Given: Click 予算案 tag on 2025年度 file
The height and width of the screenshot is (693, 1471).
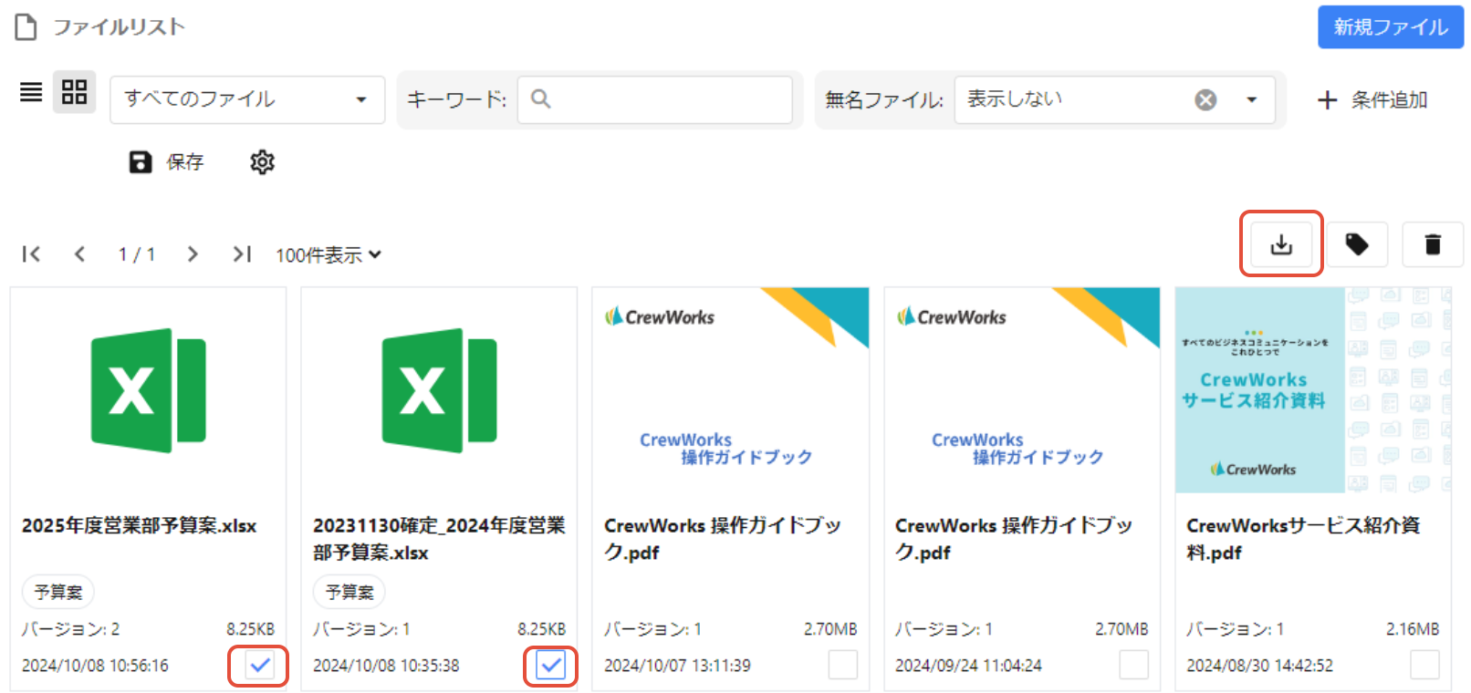Looking at the screenshot, I should (57, 592).
